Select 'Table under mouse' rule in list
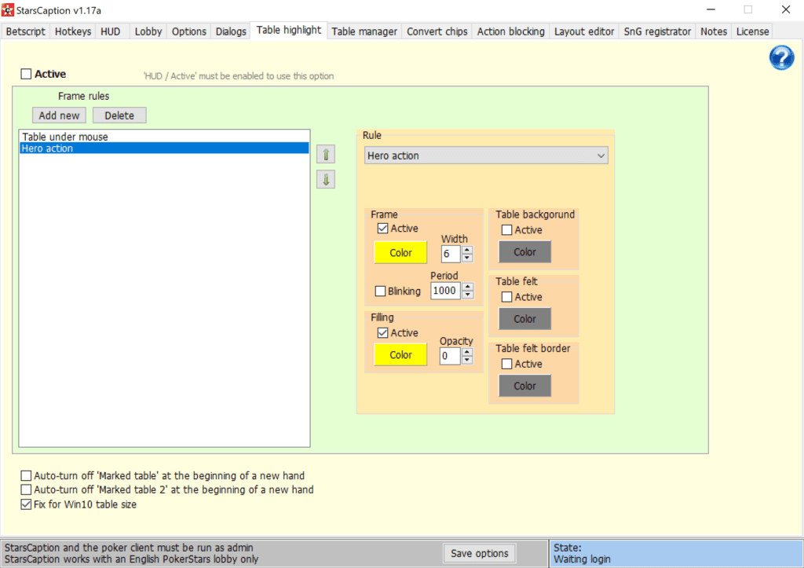Viewport: 804px width, 568px height. (164, 137)
